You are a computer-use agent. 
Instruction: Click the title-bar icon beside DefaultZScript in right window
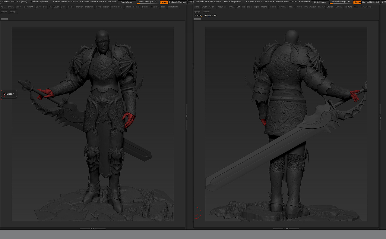click(x=383, y=2)
